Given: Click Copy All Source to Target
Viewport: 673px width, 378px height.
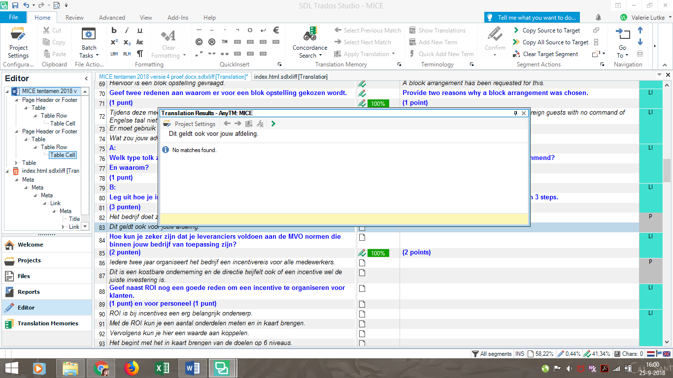Looking at the screenshot, I should (550, 42).
